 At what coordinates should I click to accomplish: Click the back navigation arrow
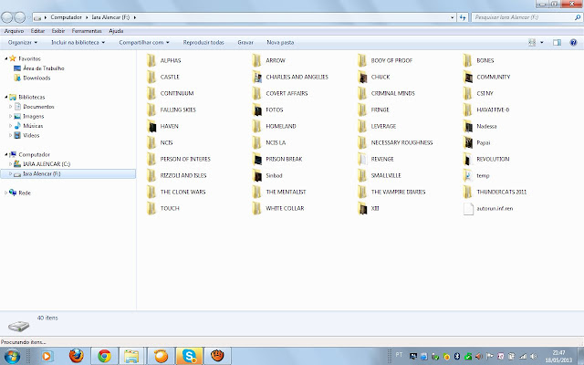pos(6,17)
